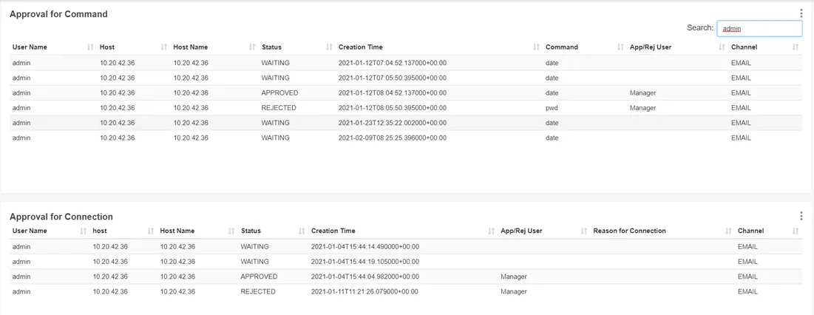Click EMAIL channel in pwd command row
This screenshot has height=315, width=814.
point(741,108)
